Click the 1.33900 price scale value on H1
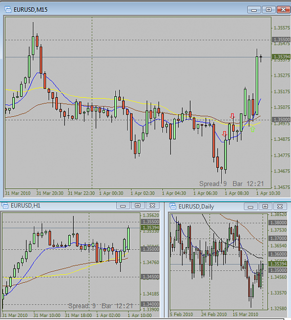The width and height of the screenshot is (291, 320). 151,309
